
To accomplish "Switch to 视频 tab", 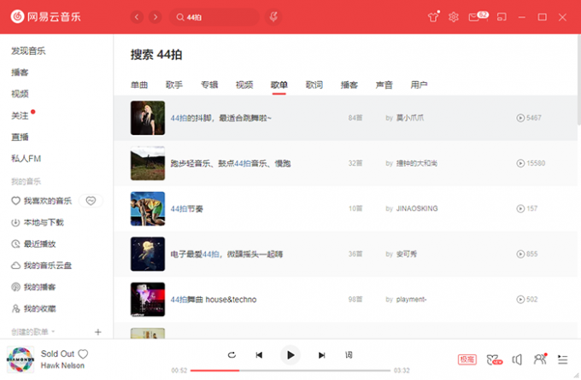I will coord(244,85).
